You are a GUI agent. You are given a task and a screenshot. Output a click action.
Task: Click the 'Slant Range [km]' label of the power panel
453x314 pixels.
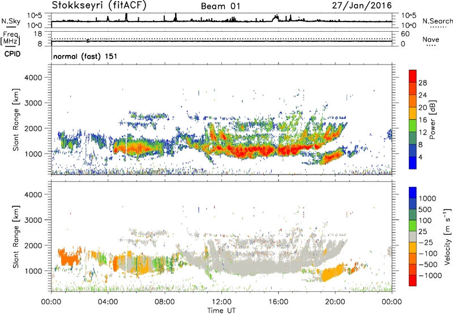point(16,120)
